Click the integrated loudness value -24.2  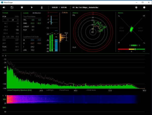(x=32, y=47)
